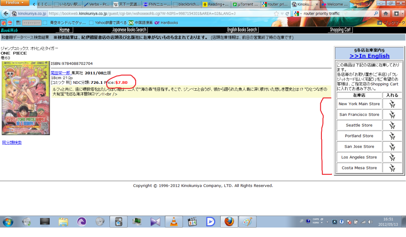This screenshot has width=406, height=237.
Task: Bookmark this page with the star icon
Action: 276,13
